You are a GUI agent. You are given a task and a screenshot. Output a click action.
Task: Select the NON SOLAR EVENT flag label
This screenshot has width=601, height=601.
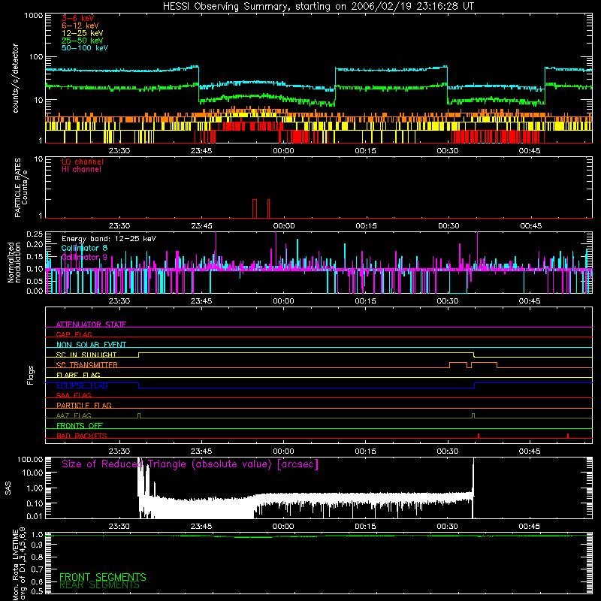[x=91, y=345]
